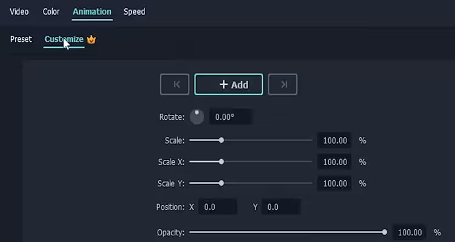Image resolution: width=455 pixels, height=242 pixels.
Task: Click the Scale percentage input field
Action: [335, 140]
